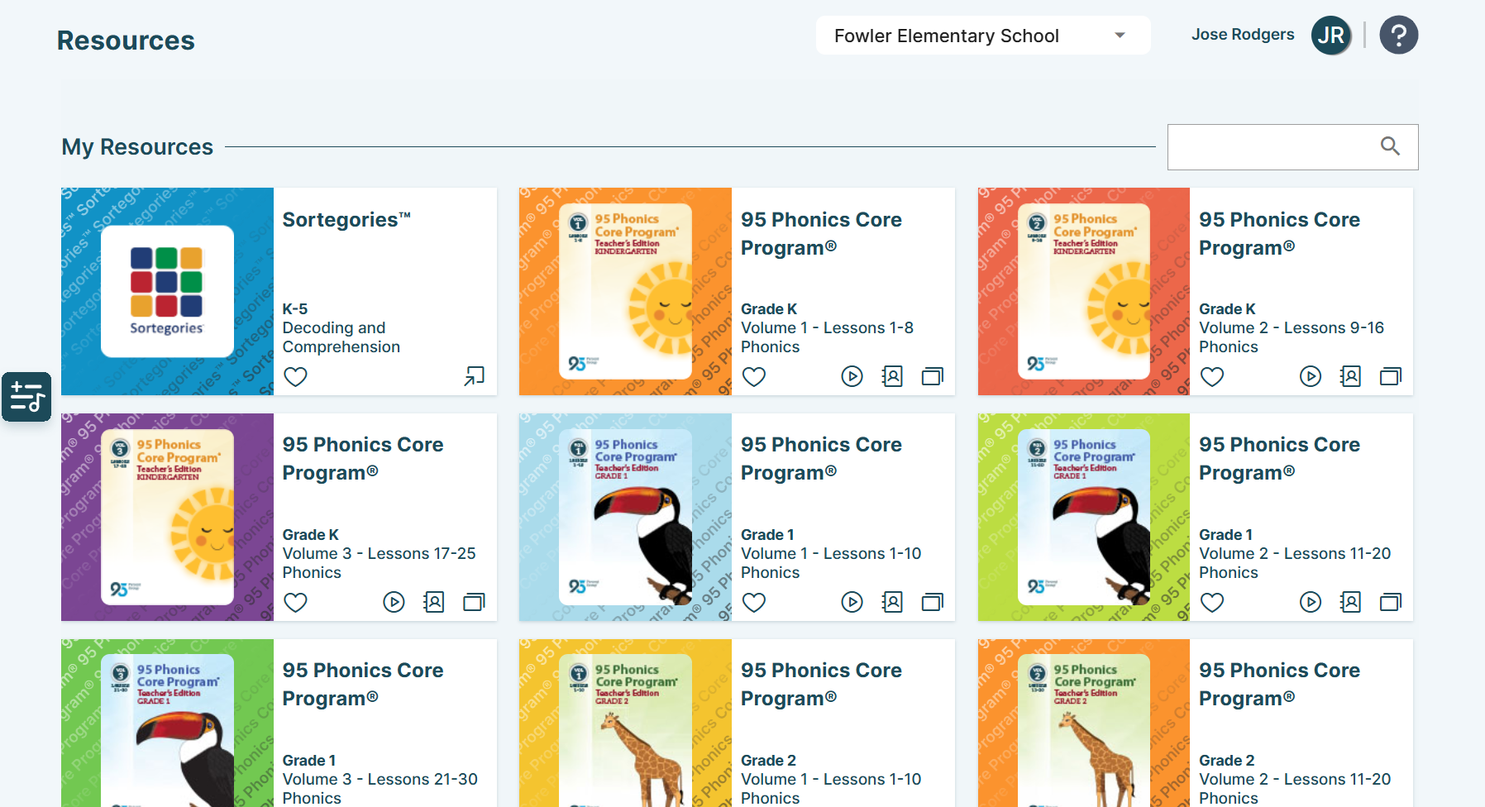The image size is (1485, 807).
Task: Favorite Grade K Volume 3 Lessons 17-25
Action: [295, 603]
